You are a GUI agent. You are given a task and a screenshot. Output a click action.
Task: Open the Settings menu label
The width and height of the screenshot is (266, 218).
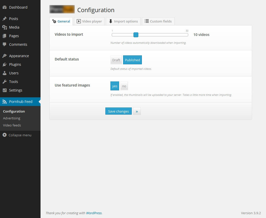16,90
